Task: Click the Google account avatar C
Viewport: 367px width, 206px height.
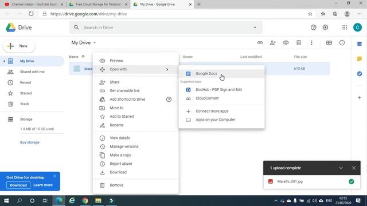Action: 357,27
